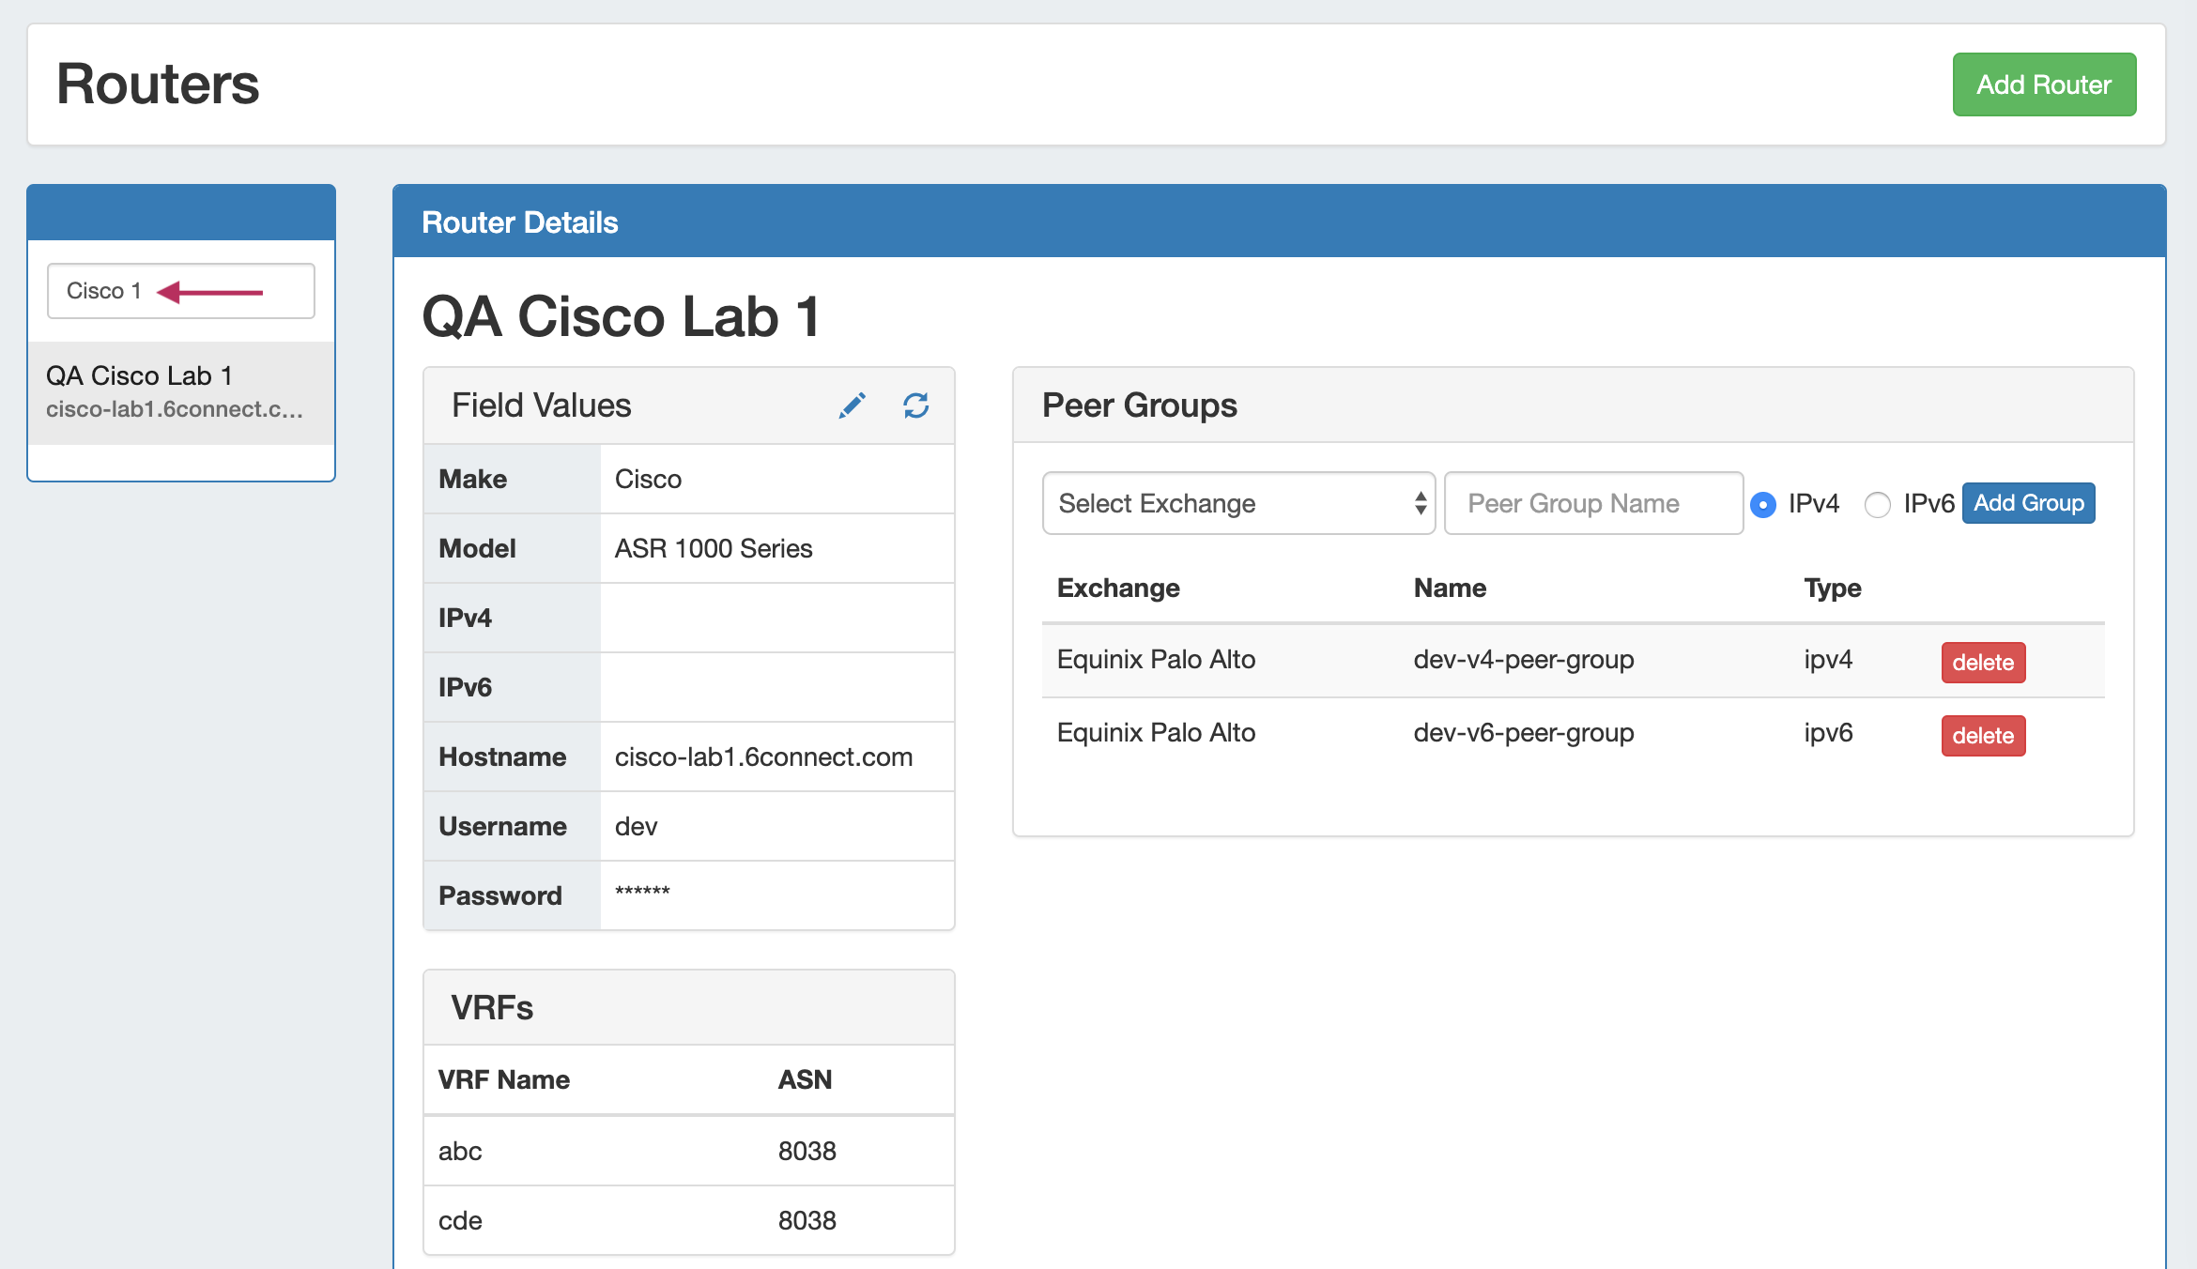Click the Hostname value cisco-lab1.6connect.com
2197x1269 pixels.
[x=762, y=757]
